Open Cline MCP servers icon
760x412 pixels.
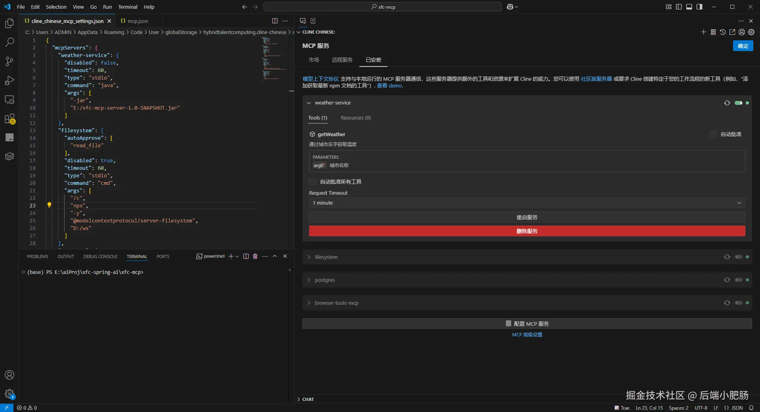click(x=713, y=32)
